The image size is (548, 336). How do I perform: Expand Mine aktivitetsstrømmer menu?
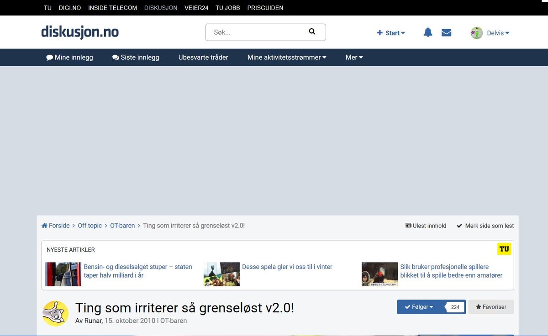(x=287, y=57)
